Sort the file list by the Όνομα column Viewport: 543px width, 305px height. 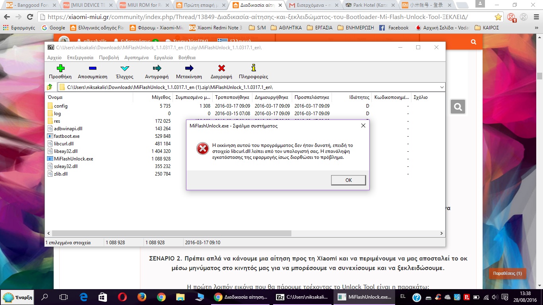click(89, 97)
